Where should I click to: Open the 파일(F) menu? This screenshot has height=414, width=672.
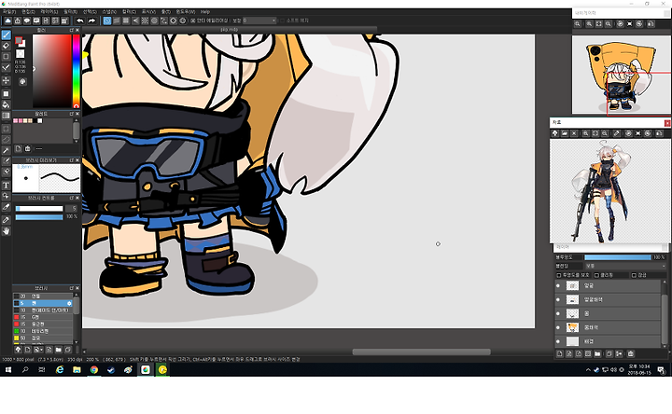pos(9,11)
